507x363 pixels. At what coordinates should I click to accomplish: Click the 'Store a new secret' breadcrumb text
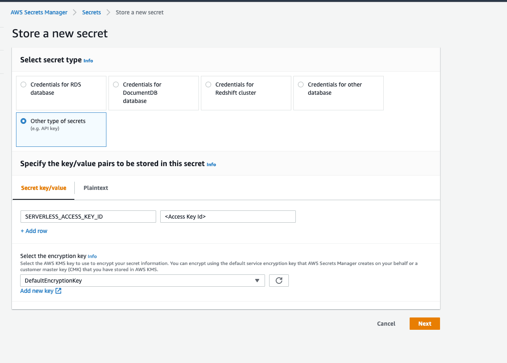point(140,12)
